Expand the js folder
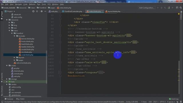Screen dimensions: 183x103 [9, 23]
